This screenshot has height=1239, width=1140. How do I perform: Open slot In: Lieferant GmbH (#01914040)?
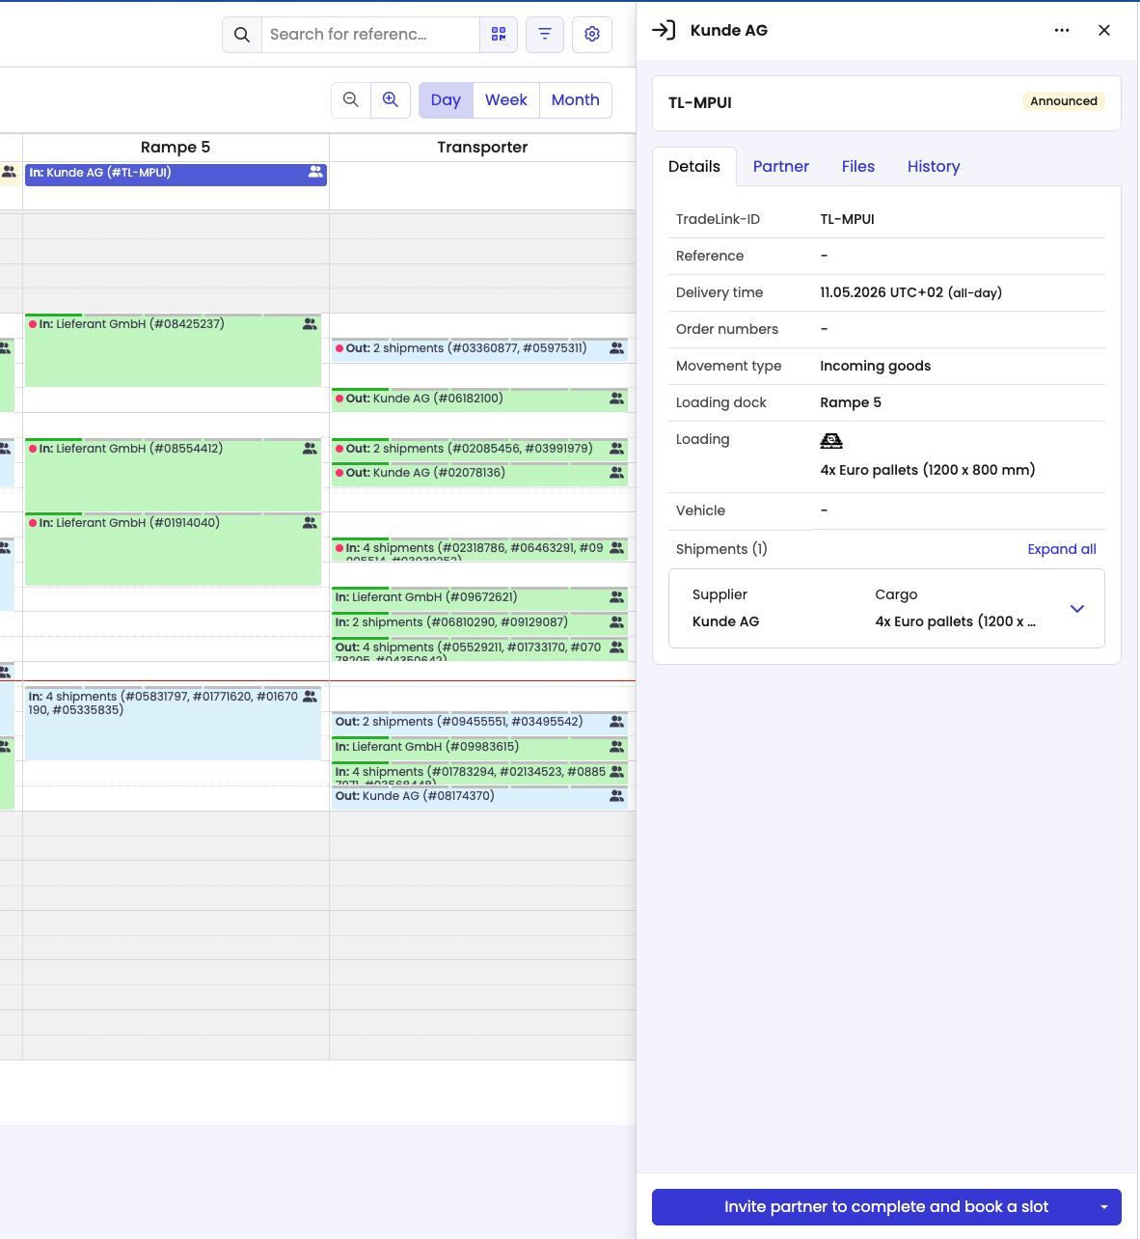coord(174,550)
